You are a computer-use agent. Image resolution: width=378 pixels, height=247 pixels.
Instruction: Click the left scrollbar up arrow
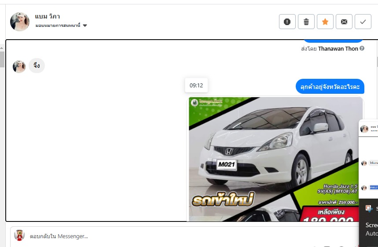point(2,48)
